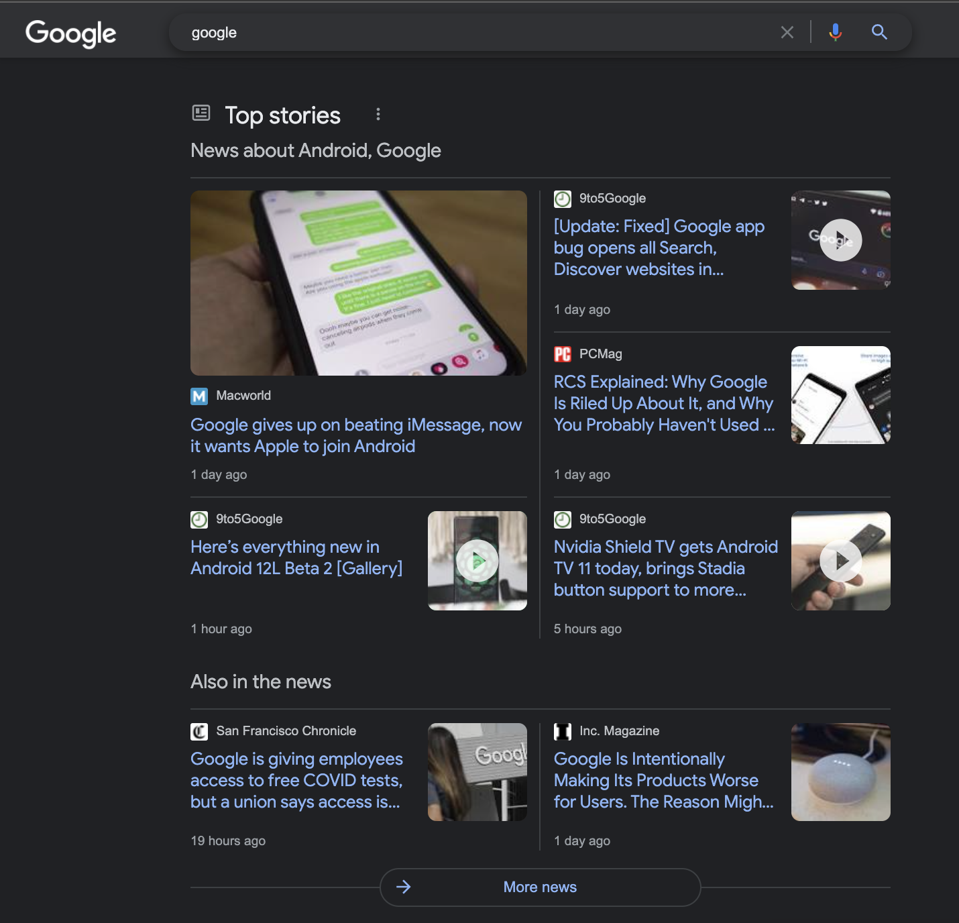959x923 pixels.
Task: Open 'RCS Explained' PCMag article
Action: pos(664,403)
